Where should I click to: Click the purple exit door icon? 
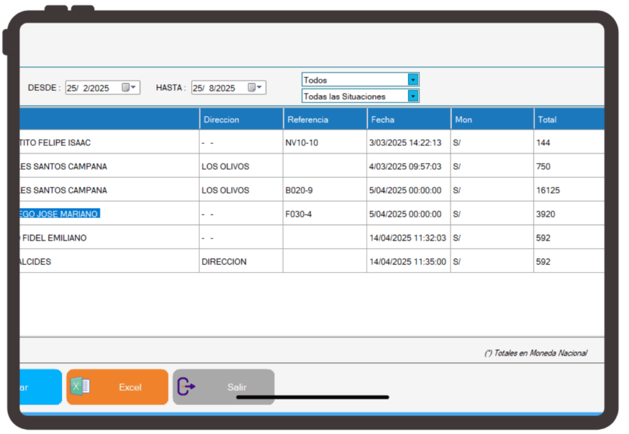186,387
